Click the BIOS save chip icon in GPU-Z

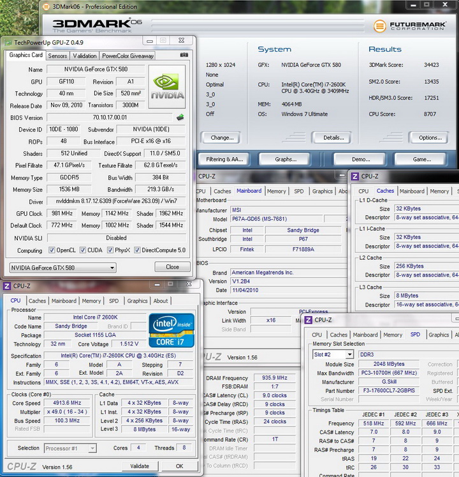click(x=180, y=117)
